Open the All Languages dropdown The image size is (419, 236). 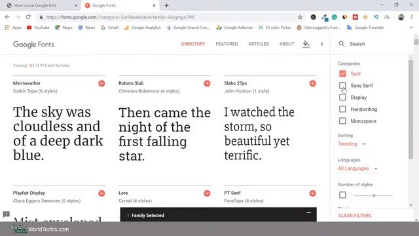[x=357, y=168]
